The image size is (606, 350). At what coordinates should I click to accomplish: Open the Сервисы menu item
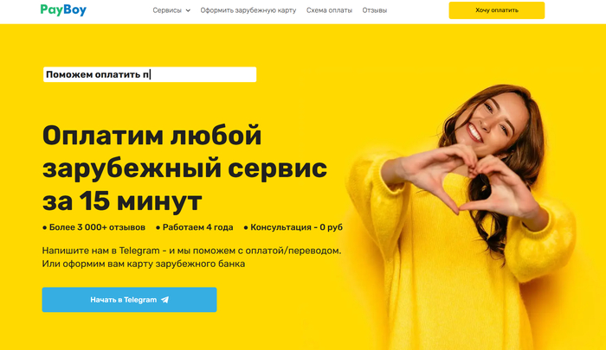[x=167, y=10]
